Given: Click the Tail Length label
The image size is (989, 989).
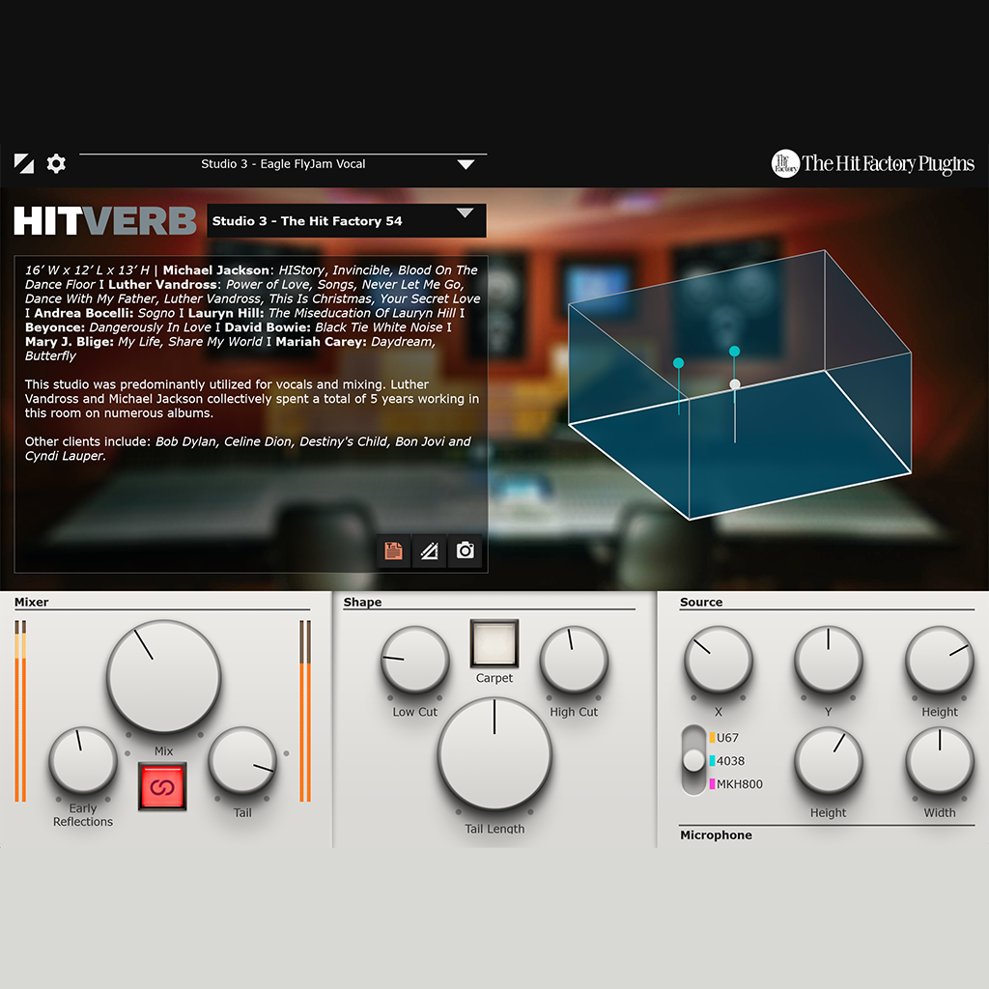Looking at the screenshot, I should pos(494,828).
